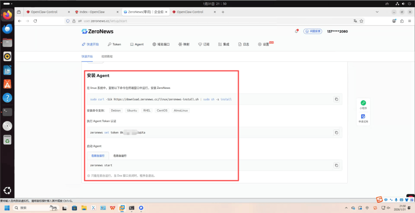Click the Ubuntu tag
Image resolution: width=415 pixels, height=213 pixels.
pos(132,111)
